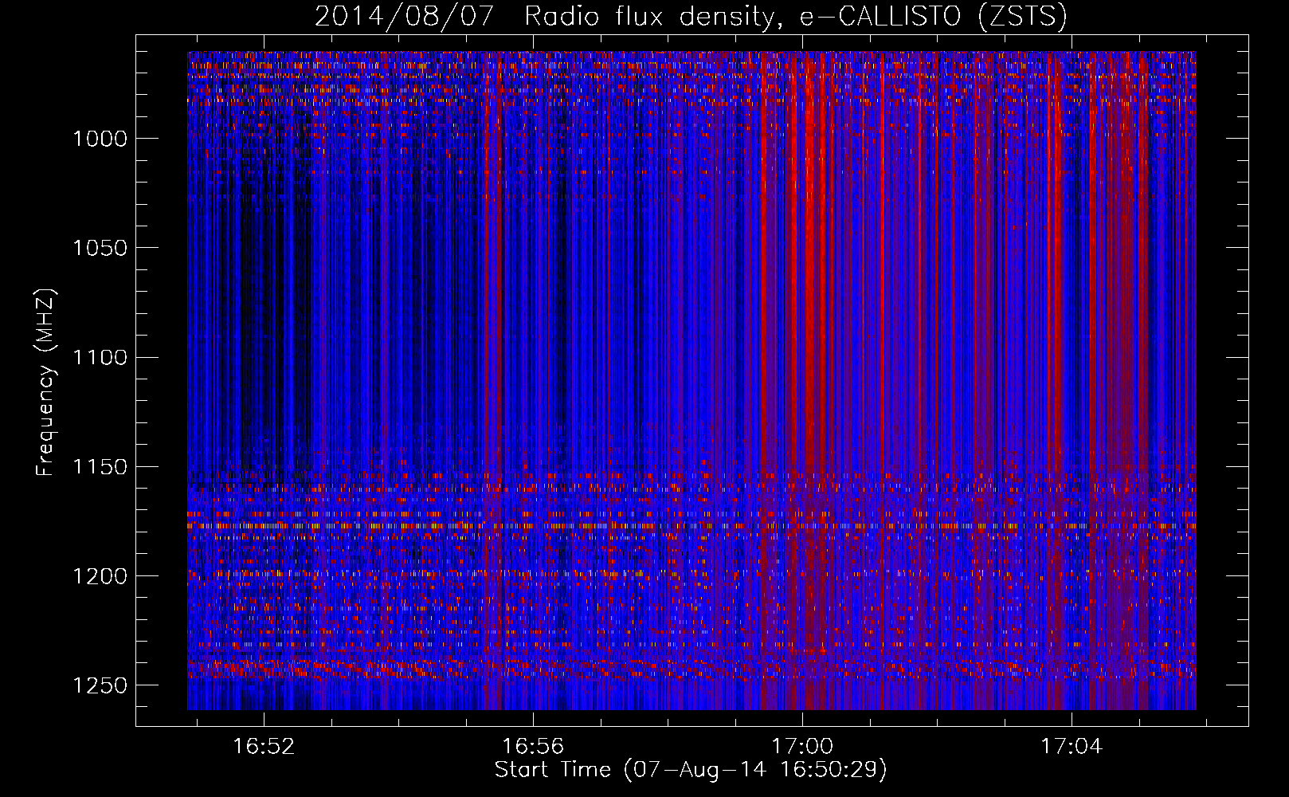1289x797 pixels.
Task: Select the 1000 frequency axis label
Action: (100, 139)
